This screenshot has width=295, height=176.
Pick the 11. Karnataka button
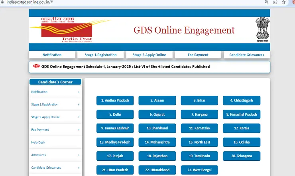click(199, 128)
